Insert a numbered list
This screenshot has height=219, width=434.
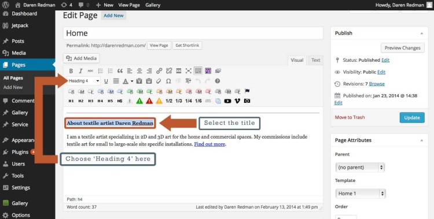[x=110, y=71]
